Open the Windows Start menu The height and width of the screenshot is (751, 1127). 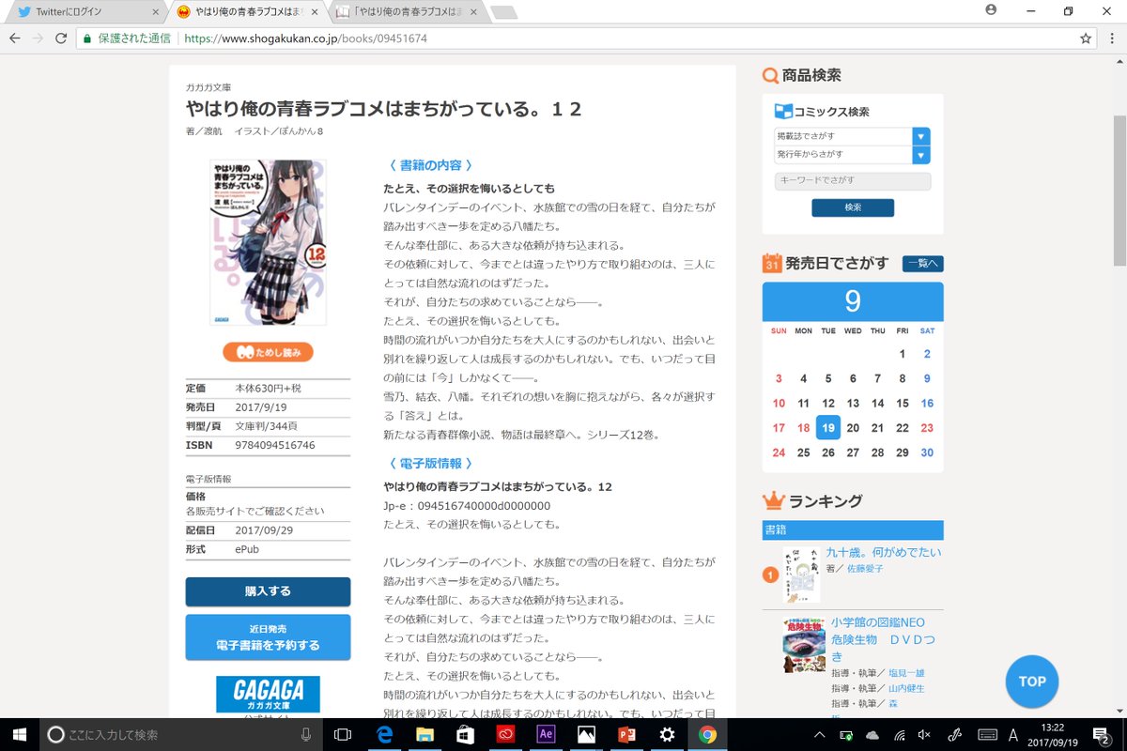point(20,734)
